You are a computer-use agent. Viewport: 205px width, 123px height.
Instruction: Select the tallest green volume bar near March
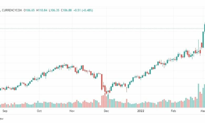(x=198, y=96)
